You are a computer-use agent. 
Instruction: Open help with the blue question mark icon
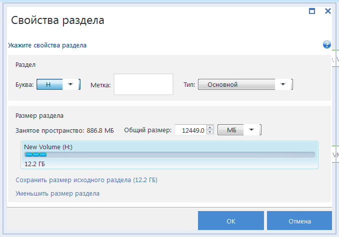(327, 45)
